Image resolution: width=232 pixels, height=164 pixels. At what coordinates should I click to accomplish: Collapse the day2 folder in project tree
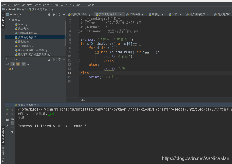click(x=9, y=20)
